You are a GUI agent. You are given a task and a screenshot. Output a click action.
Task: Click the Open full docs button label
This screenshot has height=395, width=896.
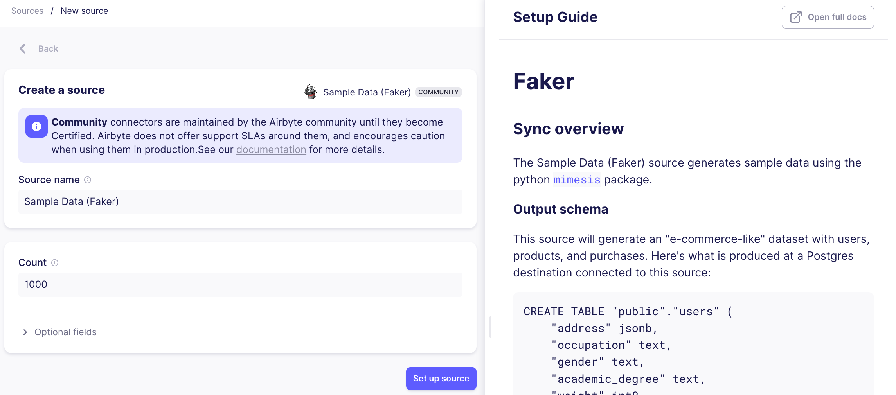(x=837, y=17)
